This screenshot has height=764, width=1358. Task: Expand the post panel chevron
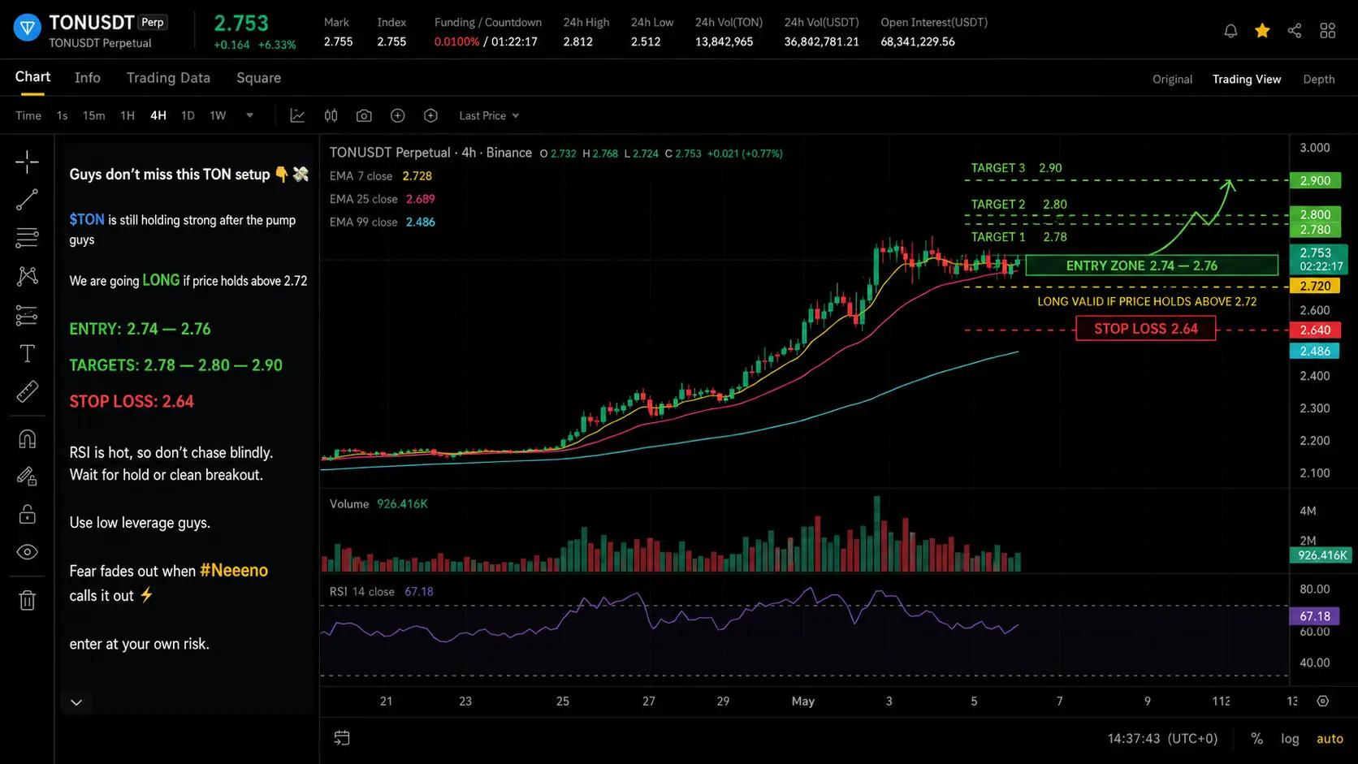(x=76, y=702)
